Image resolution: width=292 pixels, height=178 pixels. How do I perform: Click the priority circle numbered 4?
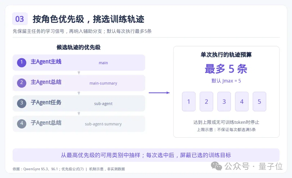[x=22, y=124]
